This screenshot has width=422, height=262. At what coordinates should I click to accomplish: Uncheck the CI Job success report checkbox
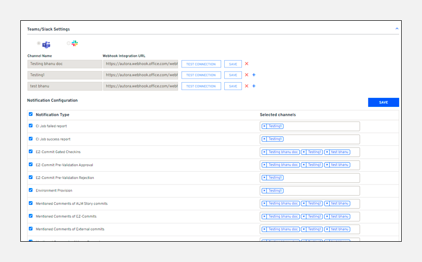coord(31,138)
